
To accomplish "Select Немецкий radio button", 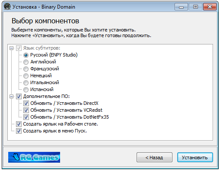I will click(26, 76).
